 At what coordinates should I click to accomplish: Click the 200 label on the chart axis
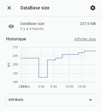pyautogui.click(x=15, y=65)
